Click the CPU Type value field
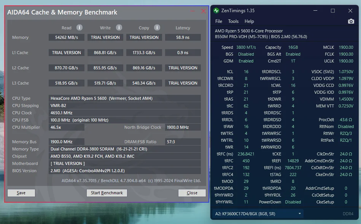 tap(125, 98)
